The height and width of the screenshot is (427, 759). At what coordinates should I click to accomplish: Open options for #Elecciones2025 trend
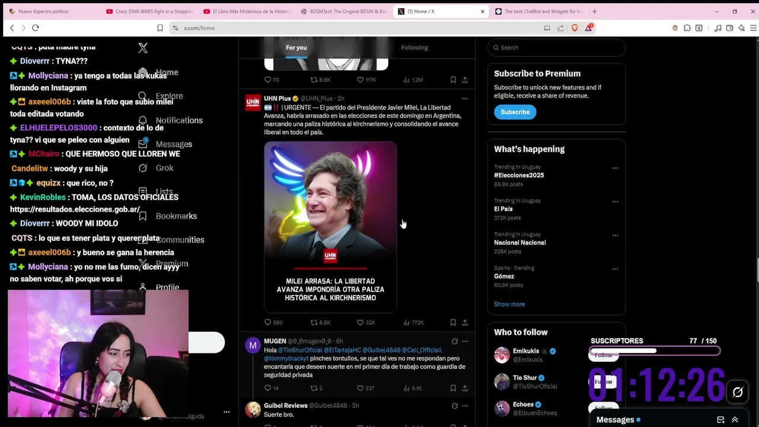[615, 168]
